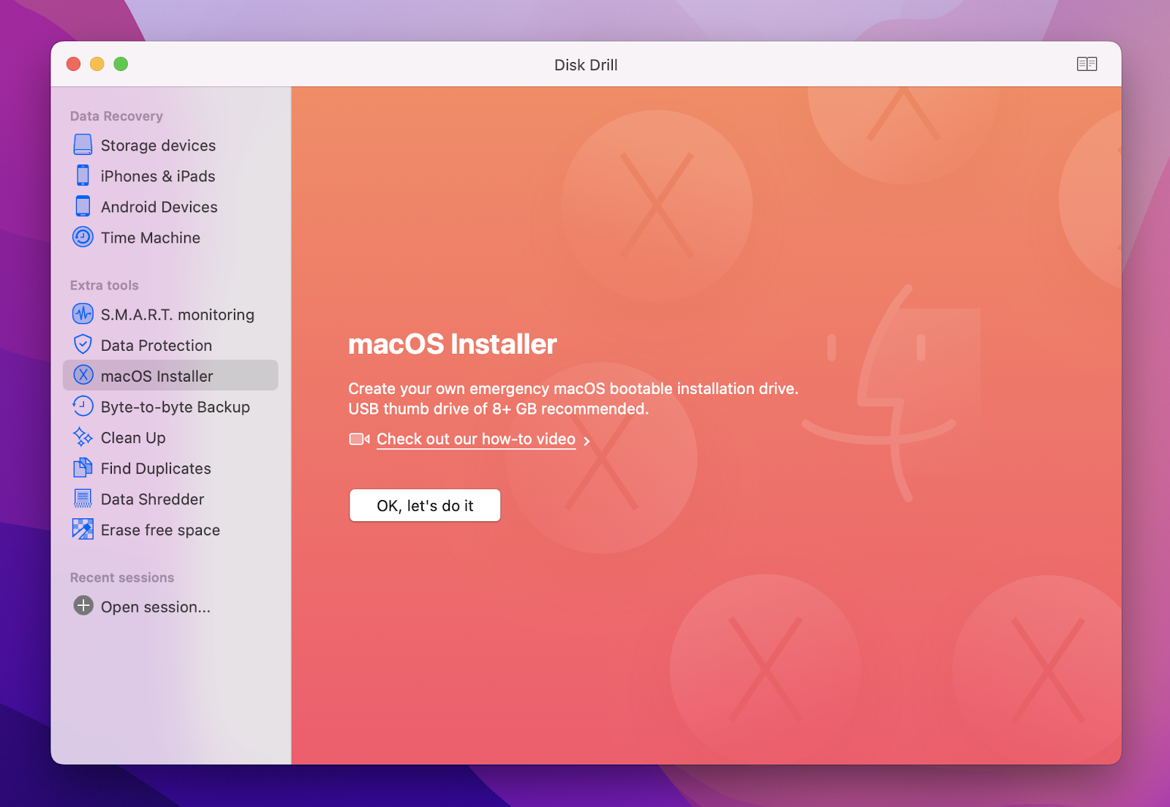The height and width of the screenshot is (807, 1170).
Task: Select the macOS Installer X icon
Action: [83, 376]
